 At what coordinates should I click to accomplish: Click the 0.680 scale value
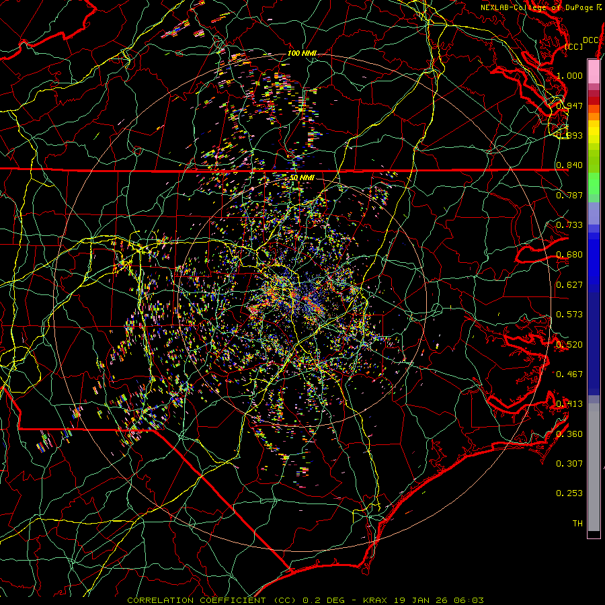[569, 255]
